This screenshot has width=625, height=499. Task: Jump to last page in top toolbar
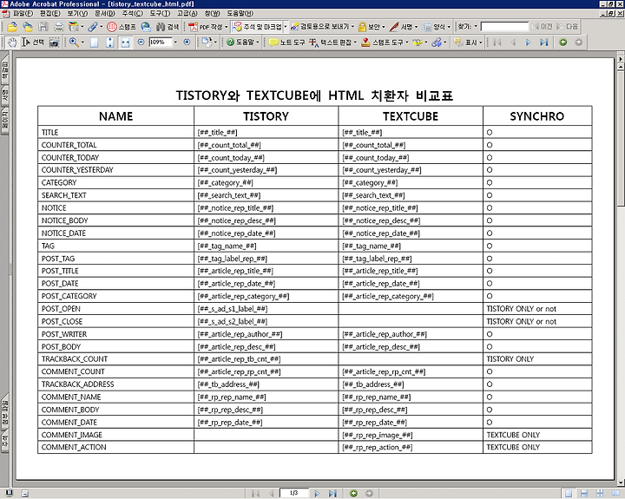click(544, 43)
